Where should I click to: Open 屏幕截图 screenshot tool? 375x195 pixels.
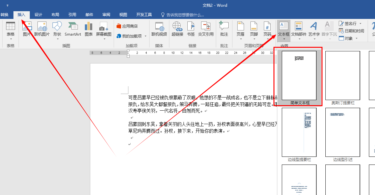[x=103, y=31]
